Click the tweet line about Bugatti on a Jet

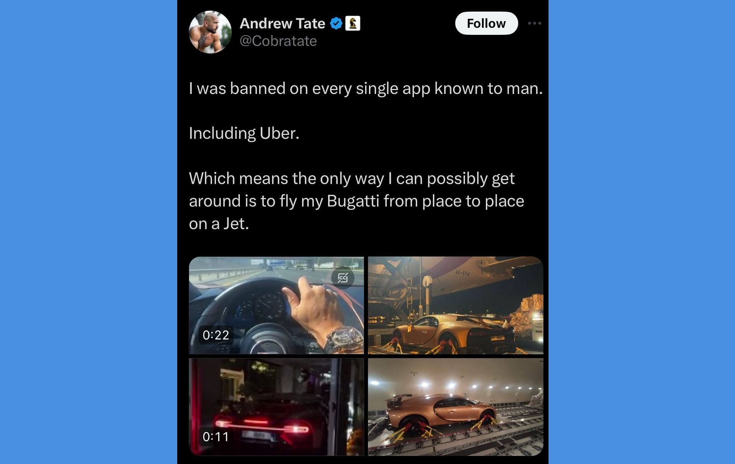coord(356,201)
